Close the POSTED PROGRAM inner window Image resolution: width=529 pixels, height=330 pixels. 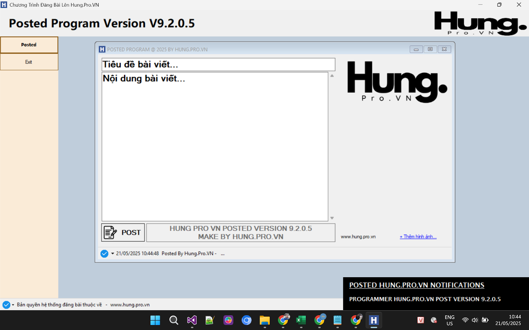point(444,49)
